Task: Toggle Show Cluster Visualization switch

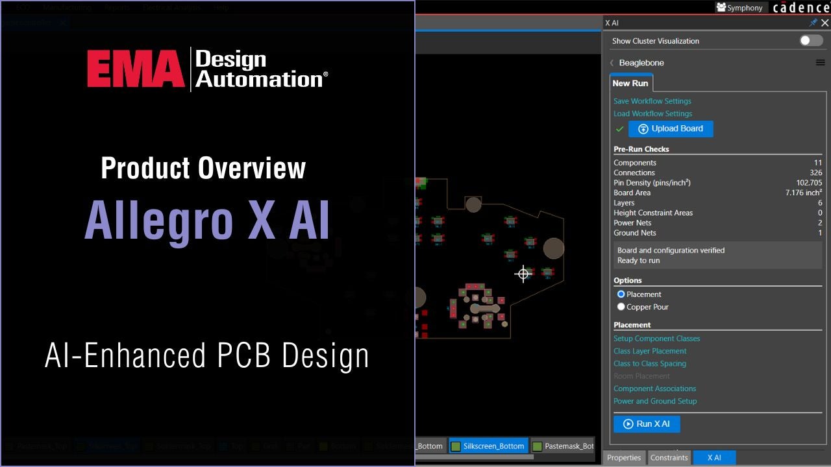Action: [811, 40]
